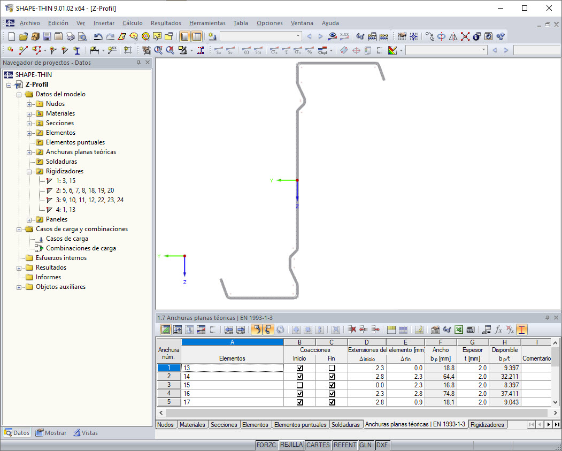Toggle the grid snap icon
Viewport: 562px width, 451px height.
pyautogui.click(x=414, y=36)
